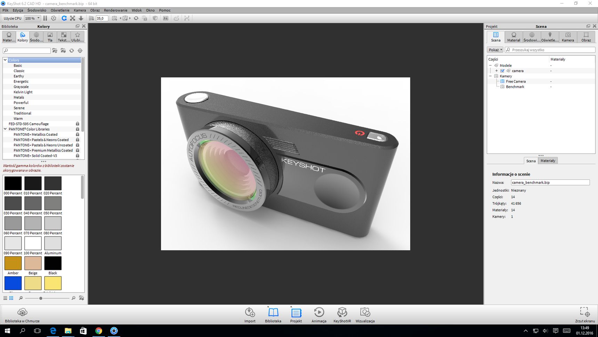598x337 pixels.
Task: Click the lock camera icon
Action: tap(144, 18)
